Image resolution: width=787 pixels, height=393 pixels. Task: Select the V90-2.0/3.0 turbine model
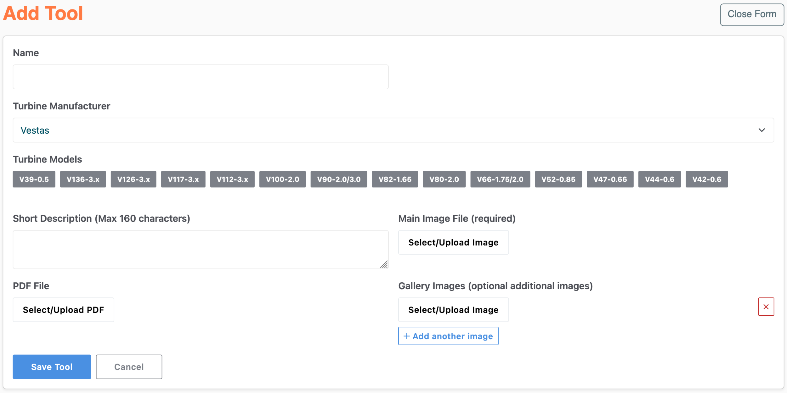coord(339,179)
